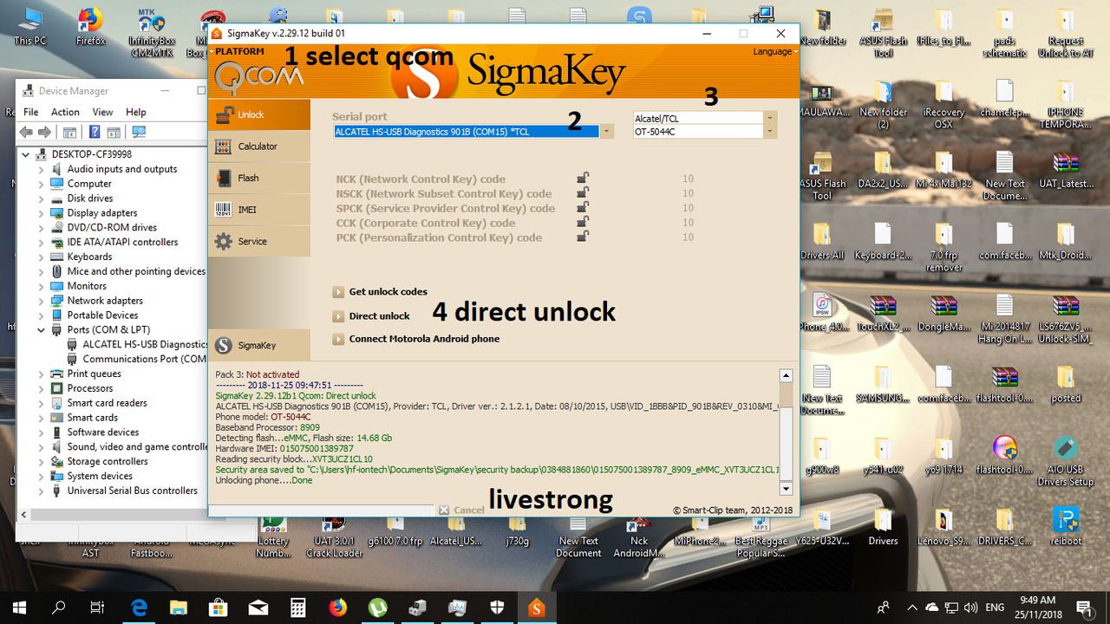This screenshot has height=624, width=1110.
Task: Open the View menu in Device Manager
Action: [102, 112]
